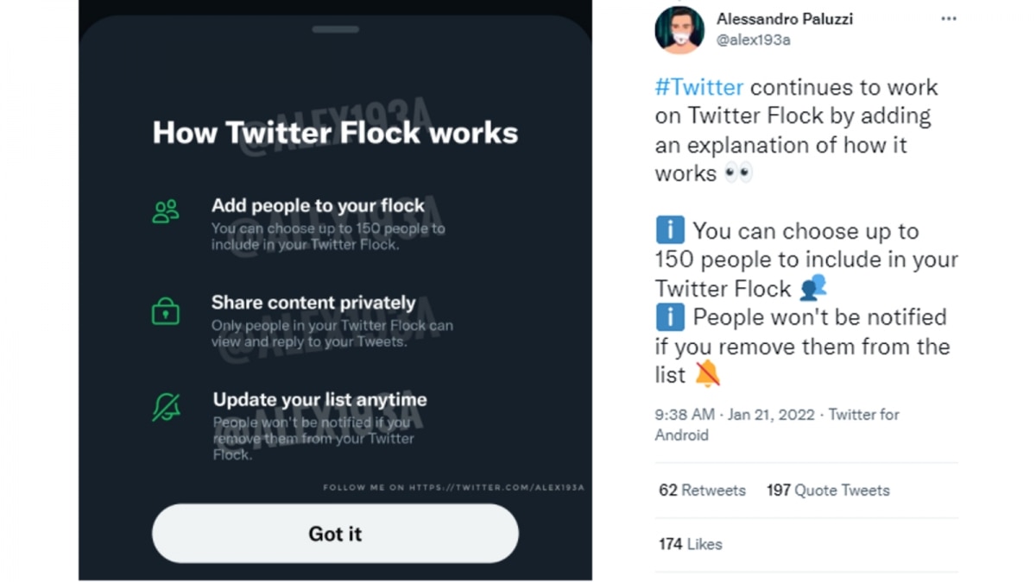
Task: View the 174 Likes list
Action: 690,544
